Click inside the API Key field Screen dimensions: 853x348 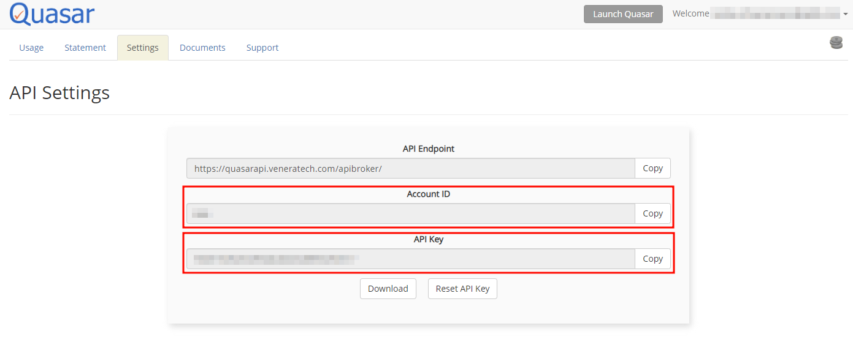410,259
